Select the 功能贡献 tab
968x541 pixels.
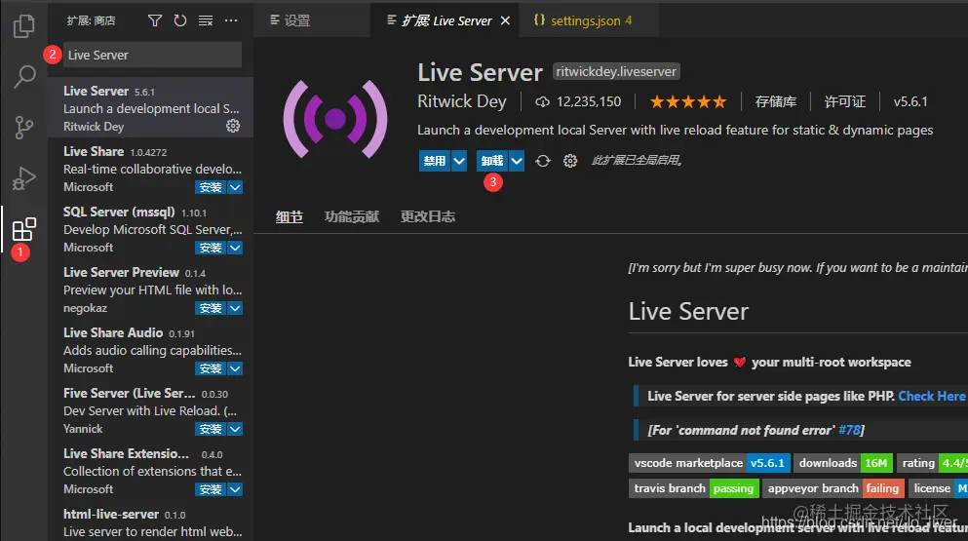coord(352,216)
